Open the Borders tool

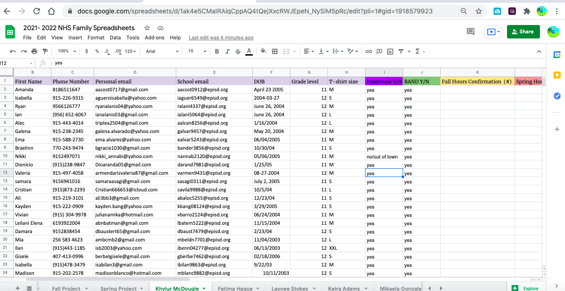point(275,51)
